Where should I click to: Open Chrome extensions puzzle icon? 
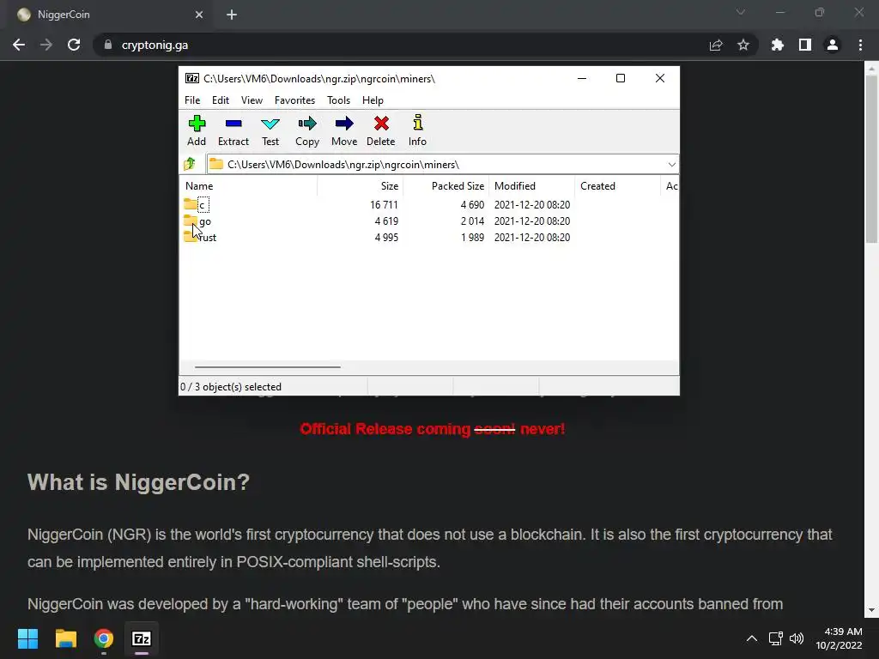[778, 45]
